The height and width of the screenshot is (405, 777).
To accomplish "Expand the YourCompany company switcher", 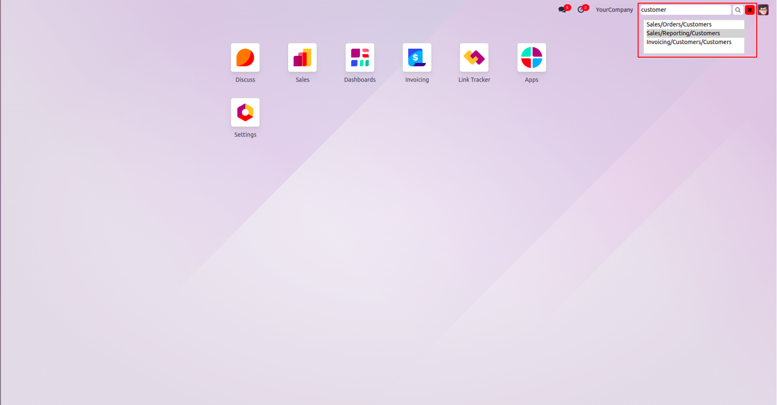I will click(x=614, y=10).
